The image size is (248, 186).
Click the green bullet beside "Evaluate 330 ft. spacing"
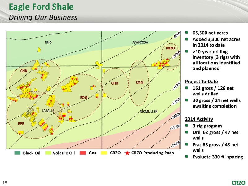(x=187, y=157)
